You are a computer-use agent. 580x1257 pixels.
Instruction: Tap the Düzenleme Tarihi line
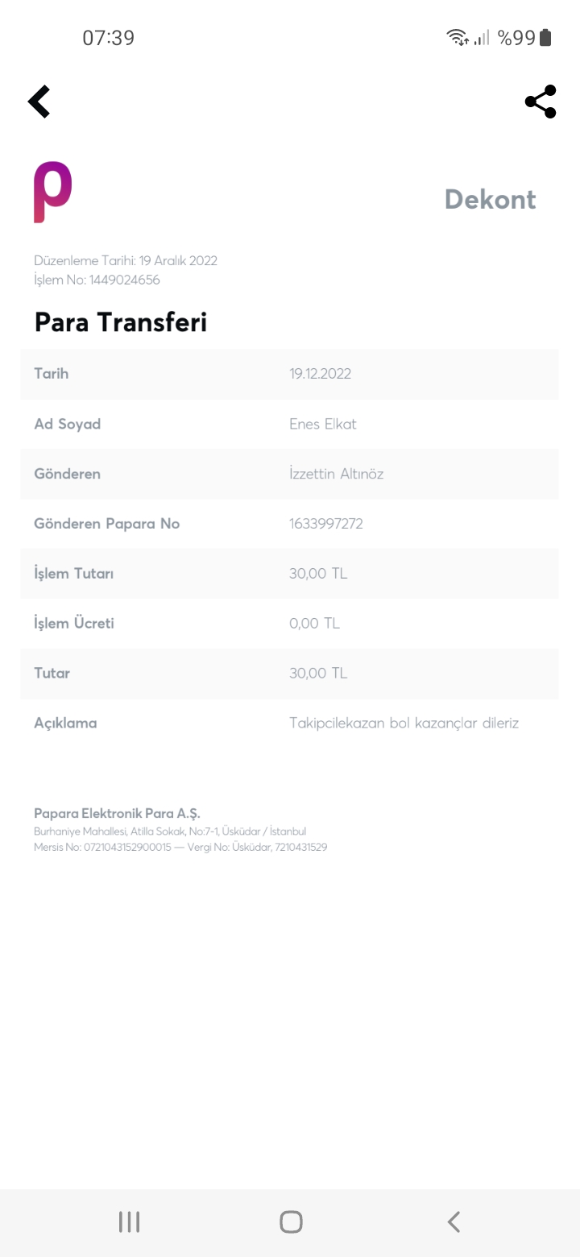coord(126,260)
